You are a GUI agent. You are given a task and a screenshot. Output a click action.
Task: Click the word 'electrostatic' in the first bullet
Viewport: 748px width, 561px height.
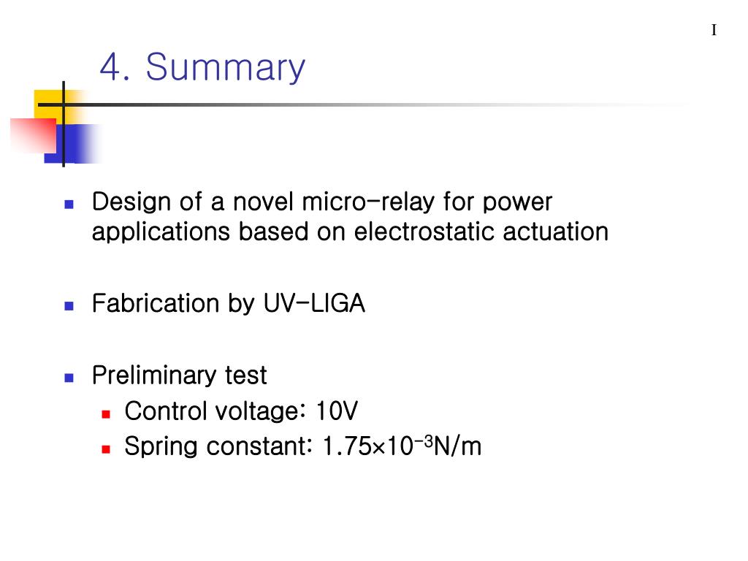click(424, 232)
